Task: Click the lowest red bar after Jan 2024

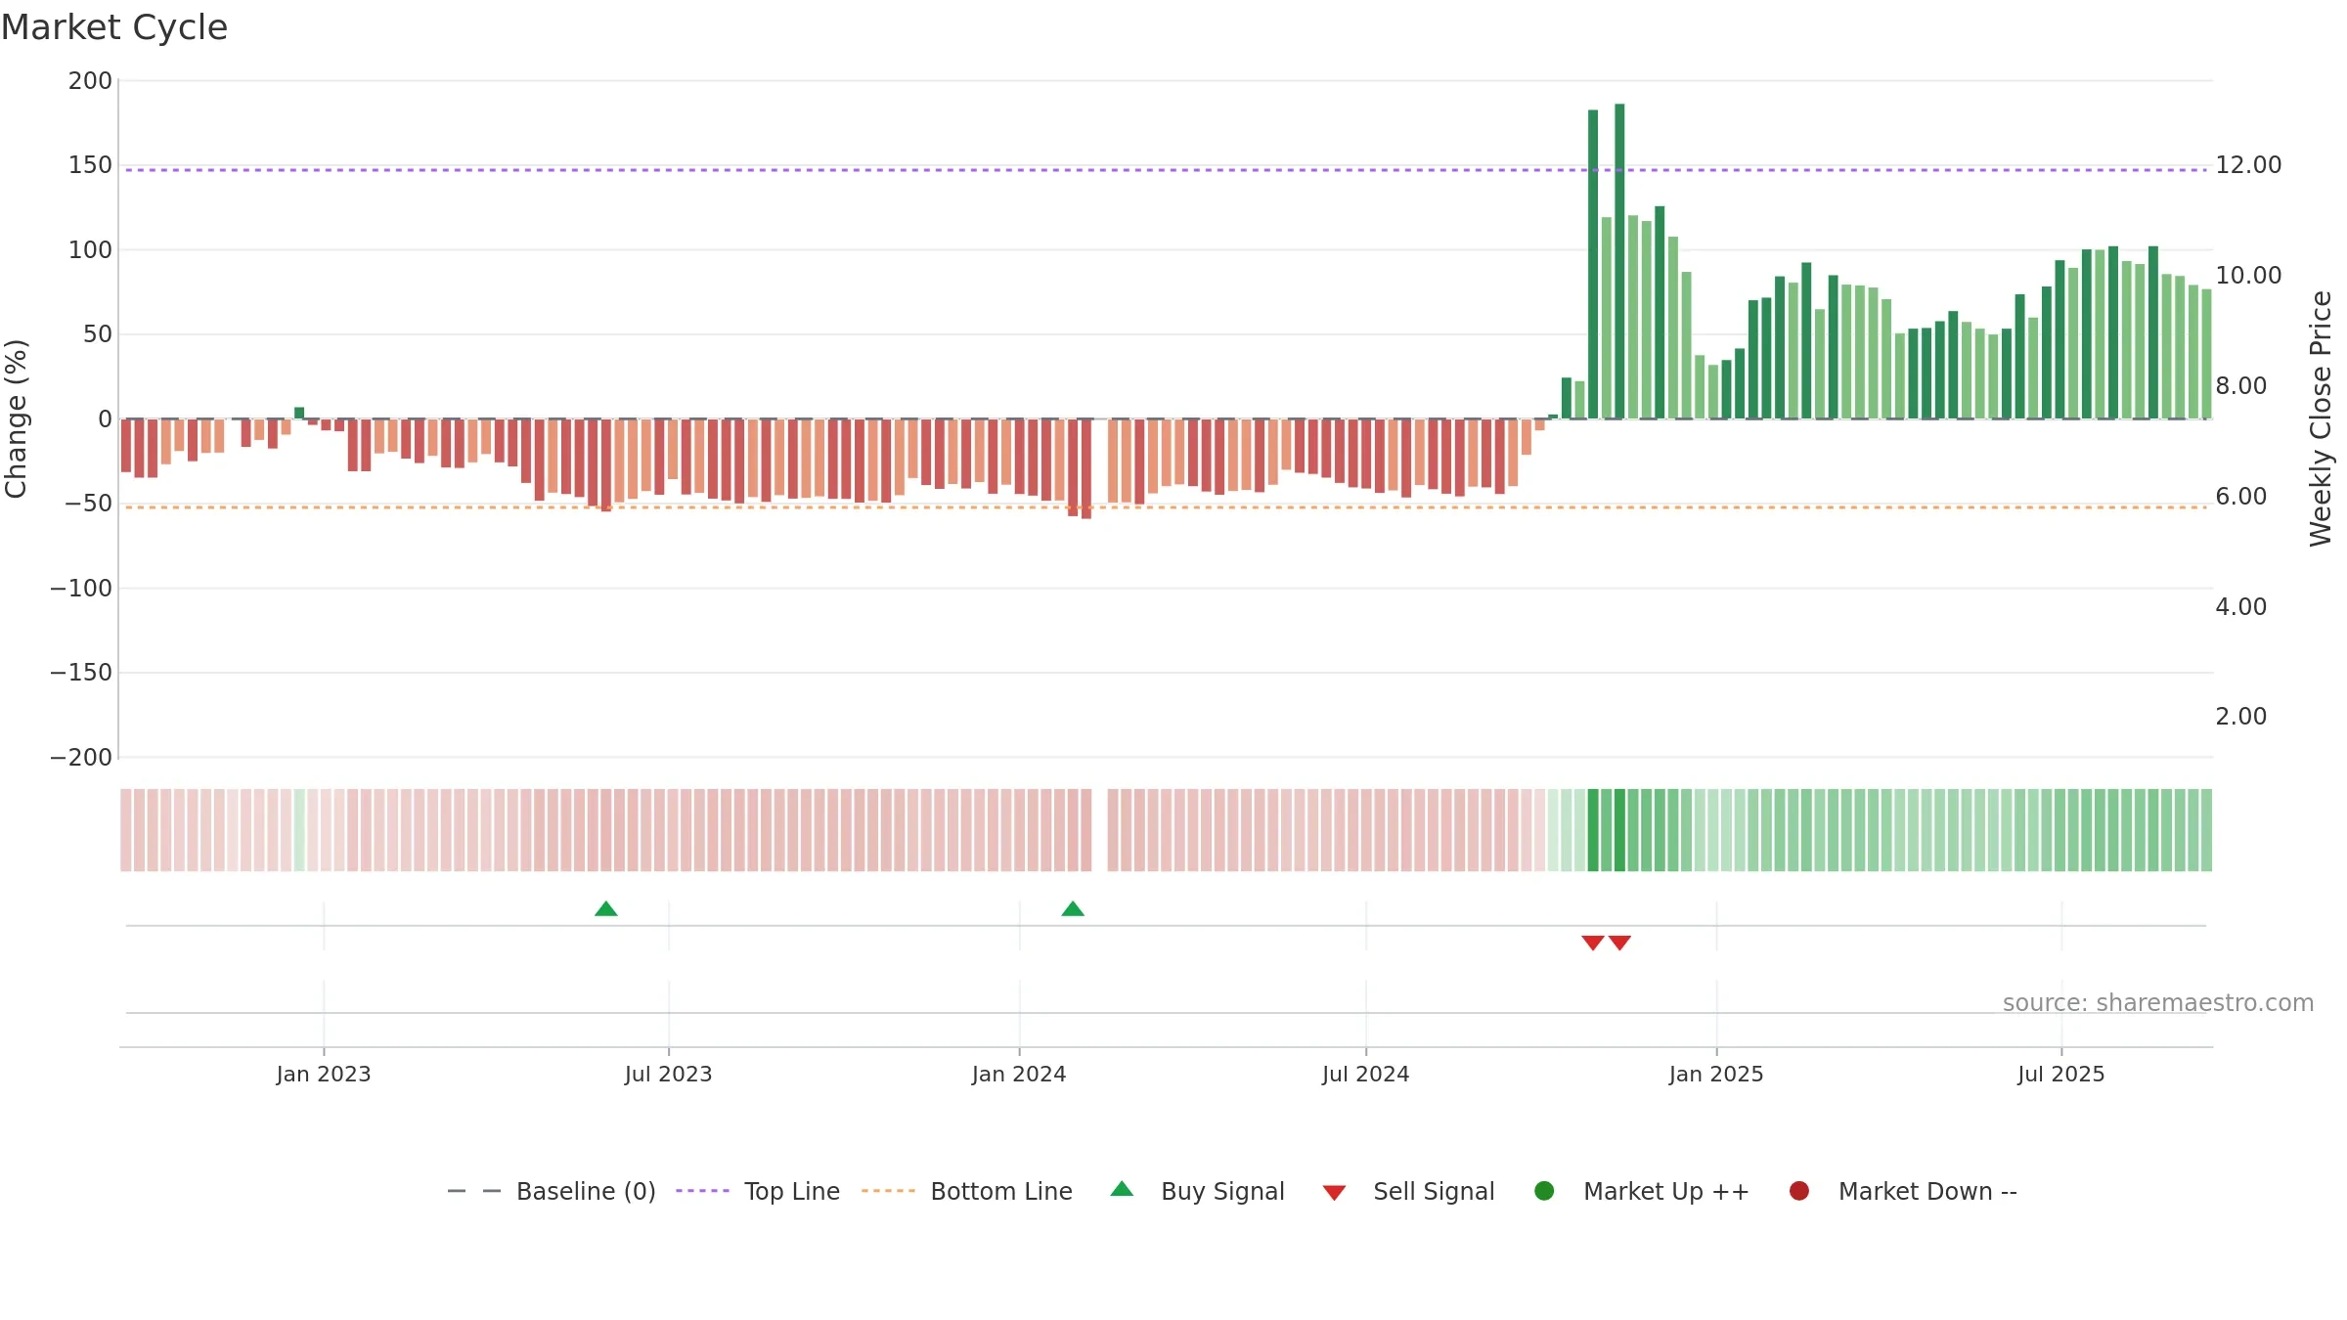Action: tap(1086, 468)
